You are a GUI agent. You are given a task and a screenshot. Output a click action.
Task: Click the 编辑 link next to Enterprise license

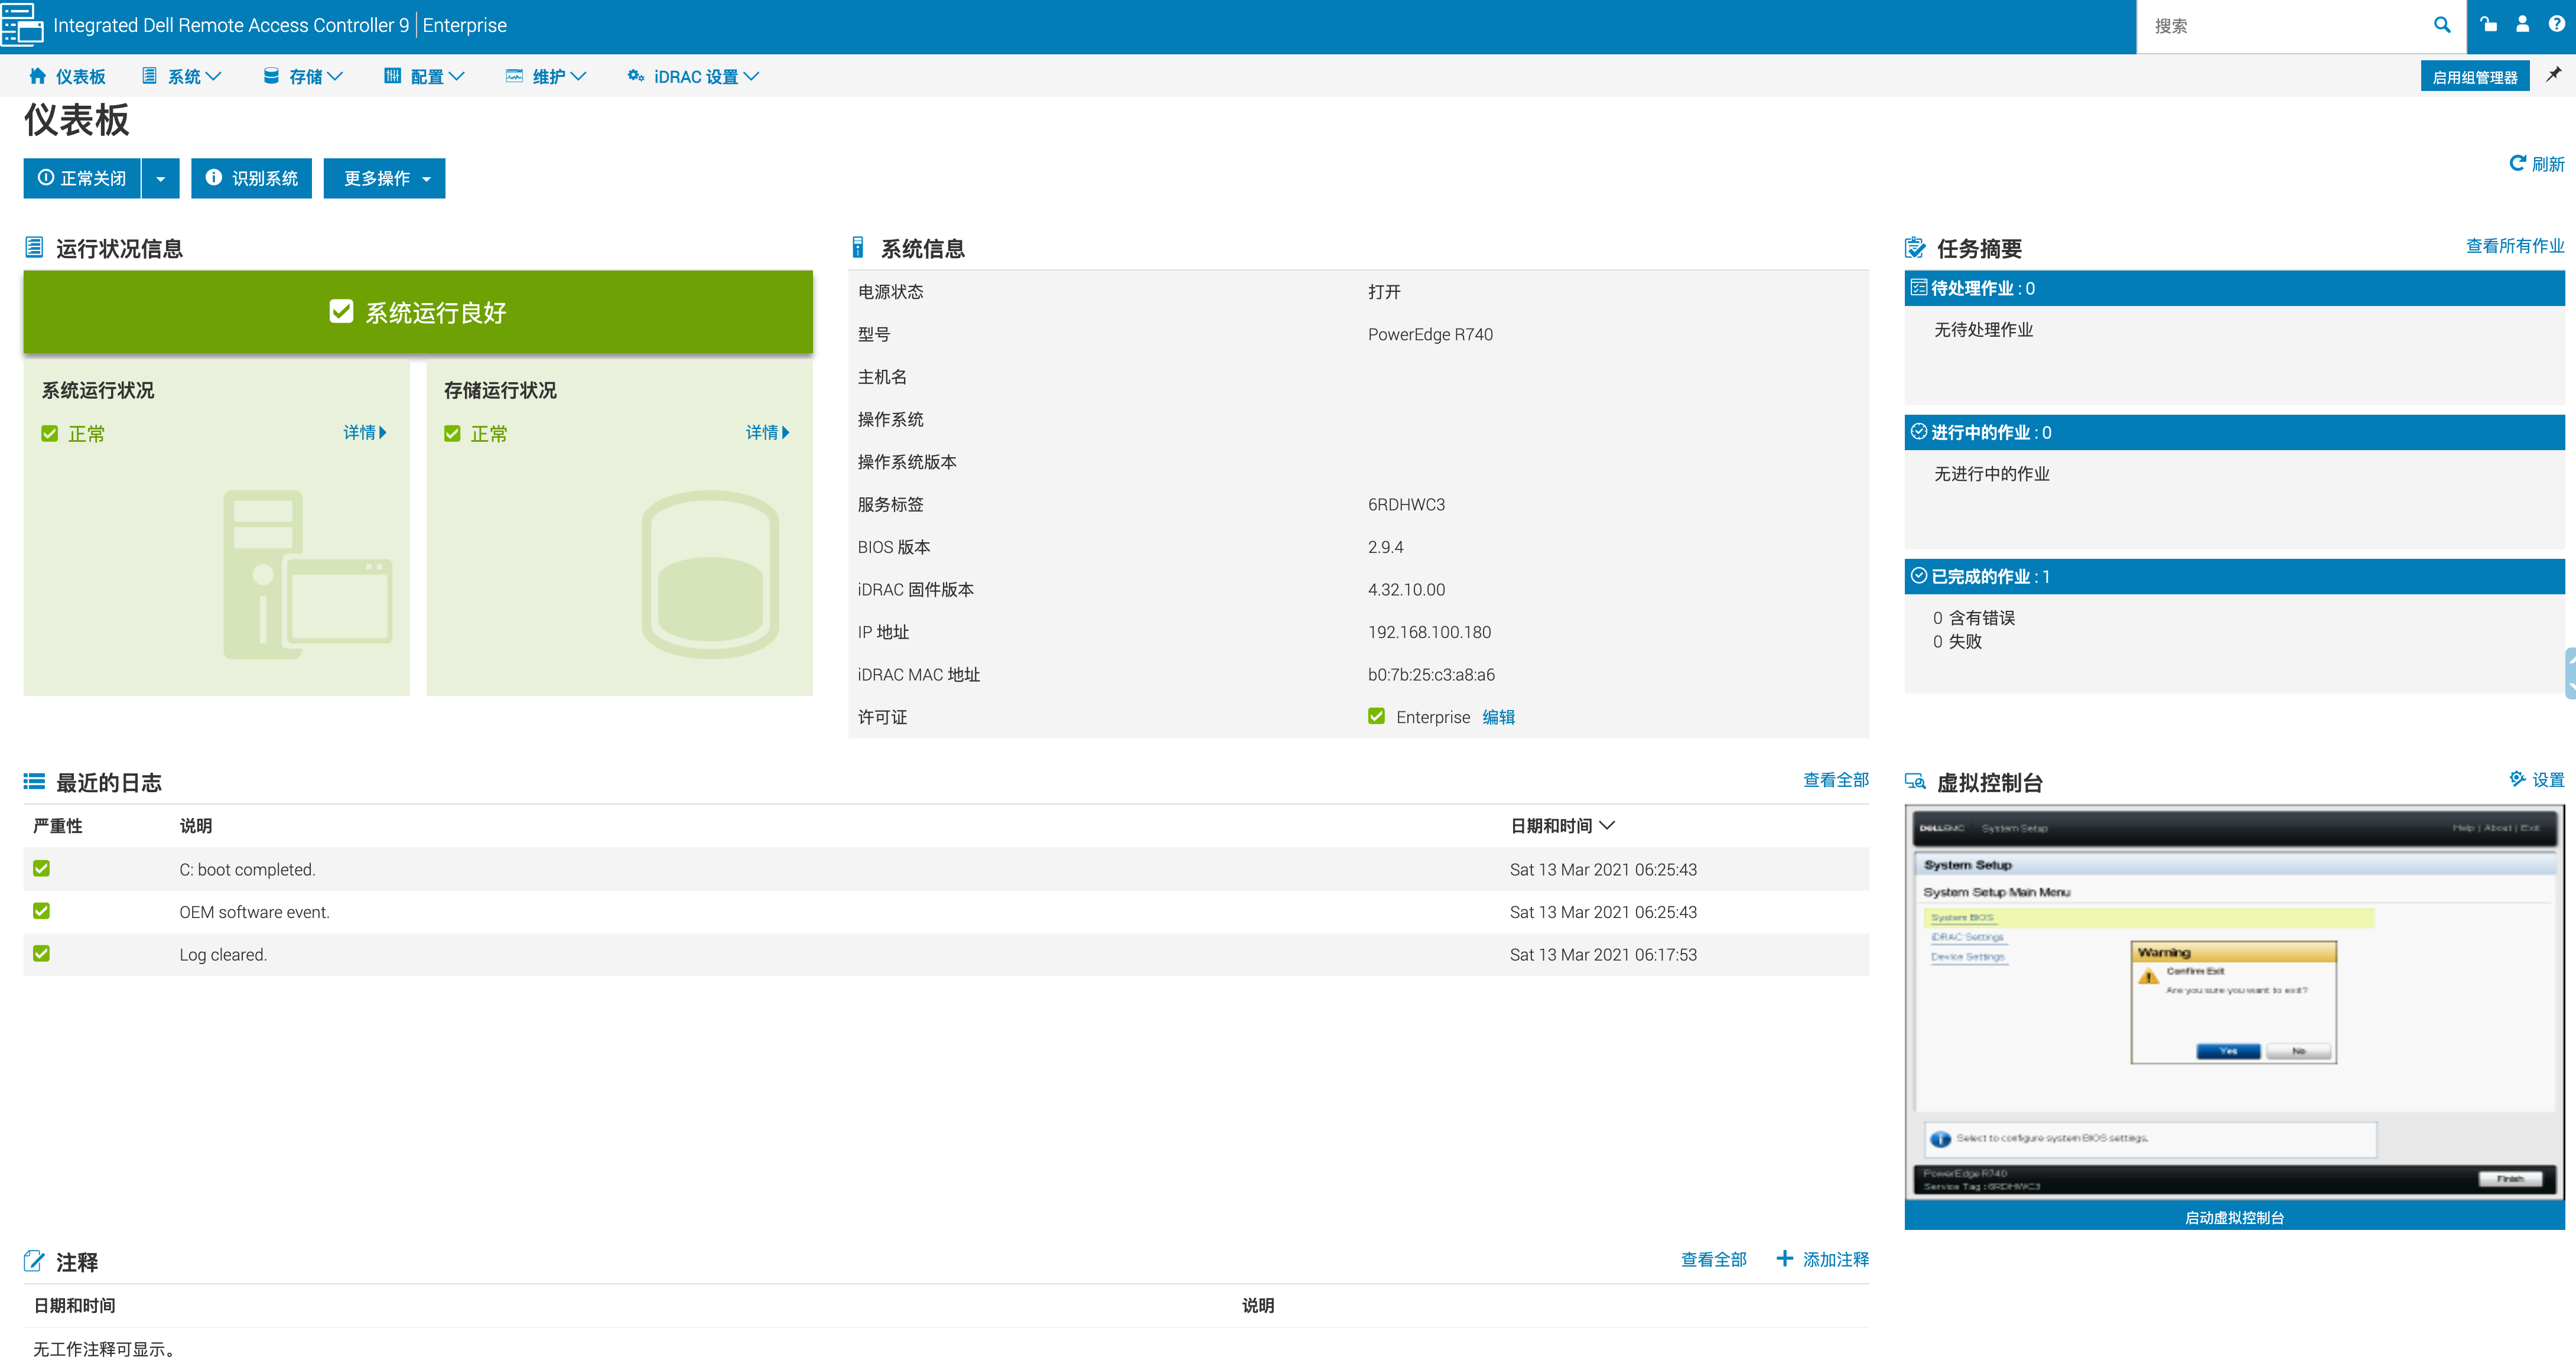[1498, 717]
